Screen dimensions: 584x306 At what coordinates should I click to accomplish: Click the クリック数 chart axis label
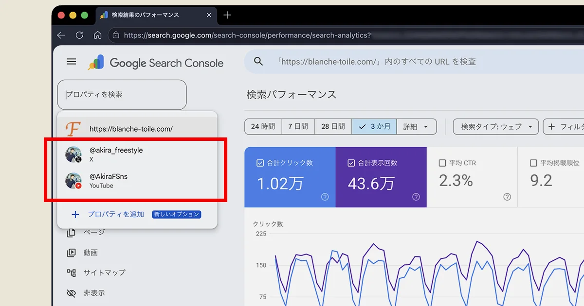(x=268, y=224)
